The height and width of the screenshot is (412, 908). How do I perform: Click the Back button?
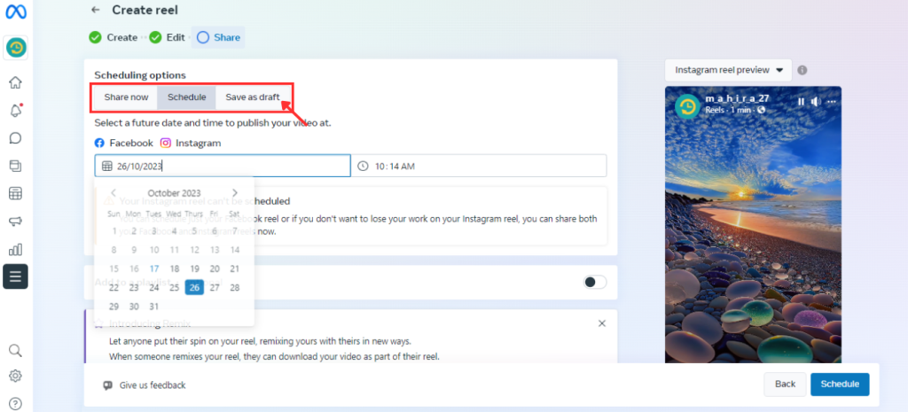(786, 385)
